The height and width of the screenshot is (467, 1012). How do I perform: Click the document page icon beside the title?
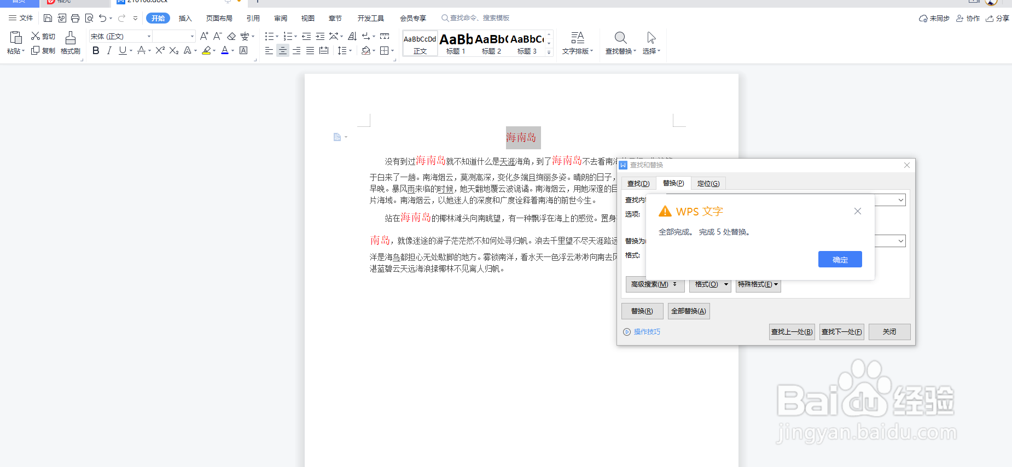pyautogui.click(x=337, y=137)
